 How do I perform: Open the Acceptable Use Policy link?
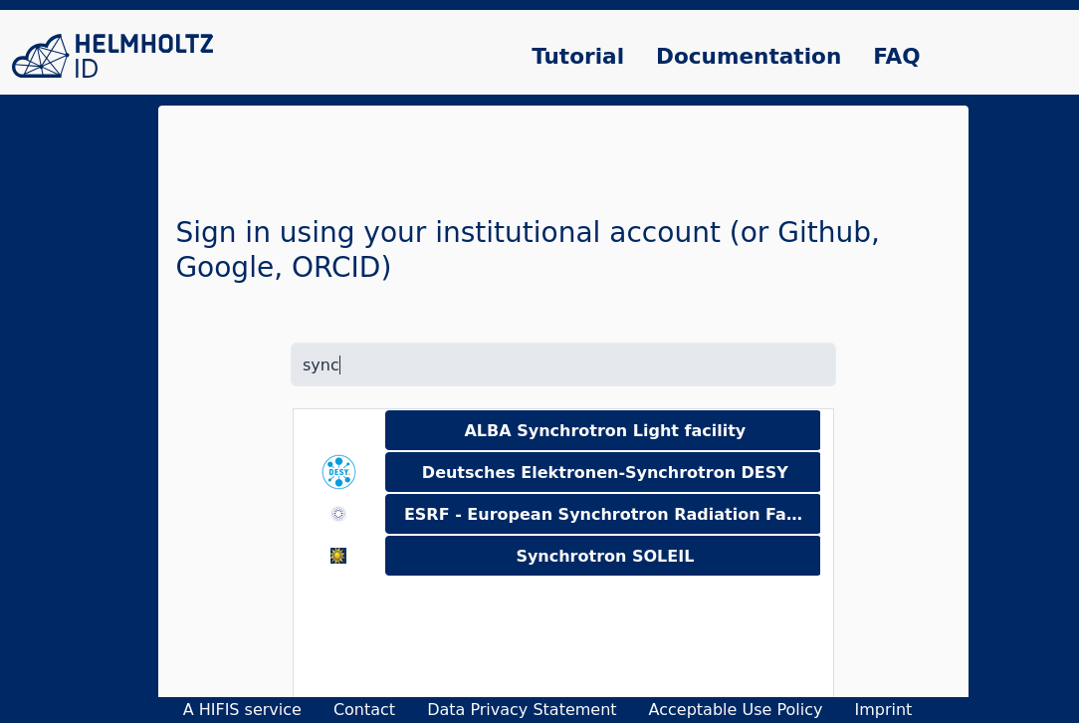click(x=735, y=709)
